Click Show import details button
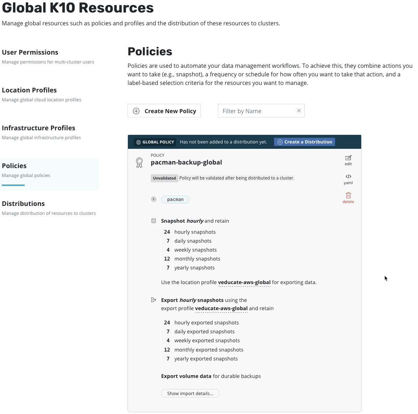 click(190, 393)
